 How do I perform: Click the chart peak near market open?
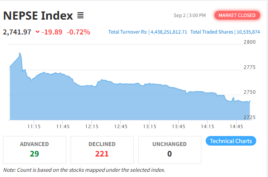(x=20, y=53)
